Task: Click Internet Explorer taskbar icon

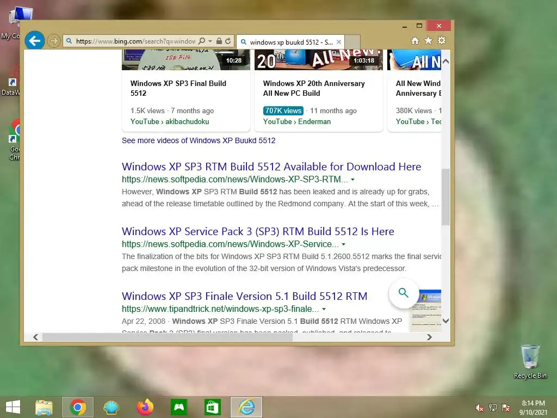Action: coord(246,407)
